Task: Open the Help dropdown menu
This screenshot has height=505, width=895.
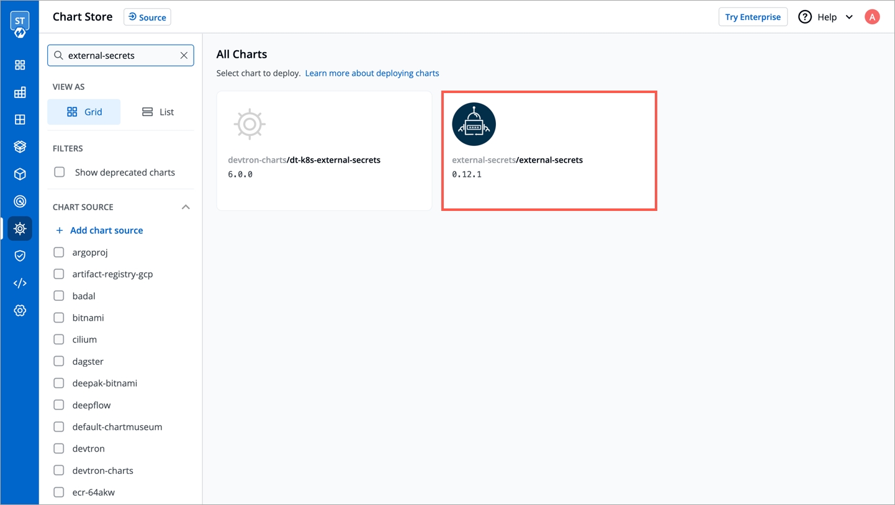Action: tap(826, 17)
